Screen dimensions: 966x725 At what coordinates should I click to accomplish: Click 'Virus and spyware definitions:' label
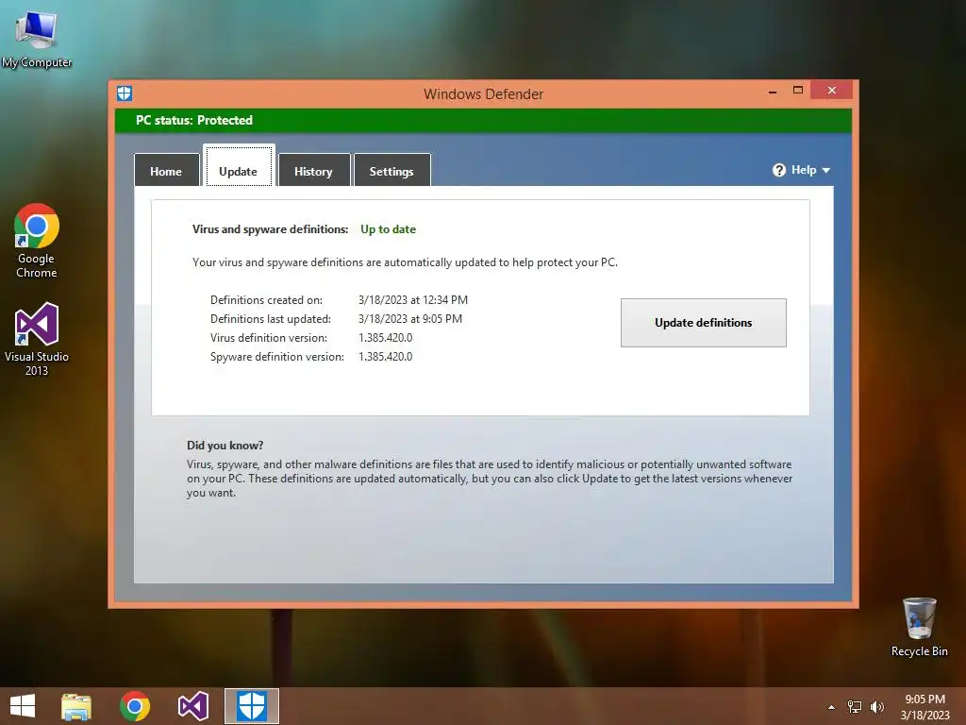(271, 229)
